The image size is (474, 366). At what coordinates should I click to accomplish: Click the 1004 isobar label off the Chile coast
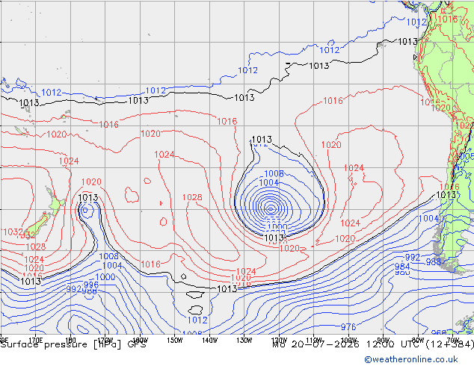pyautogui.click(x=428, y=218)
